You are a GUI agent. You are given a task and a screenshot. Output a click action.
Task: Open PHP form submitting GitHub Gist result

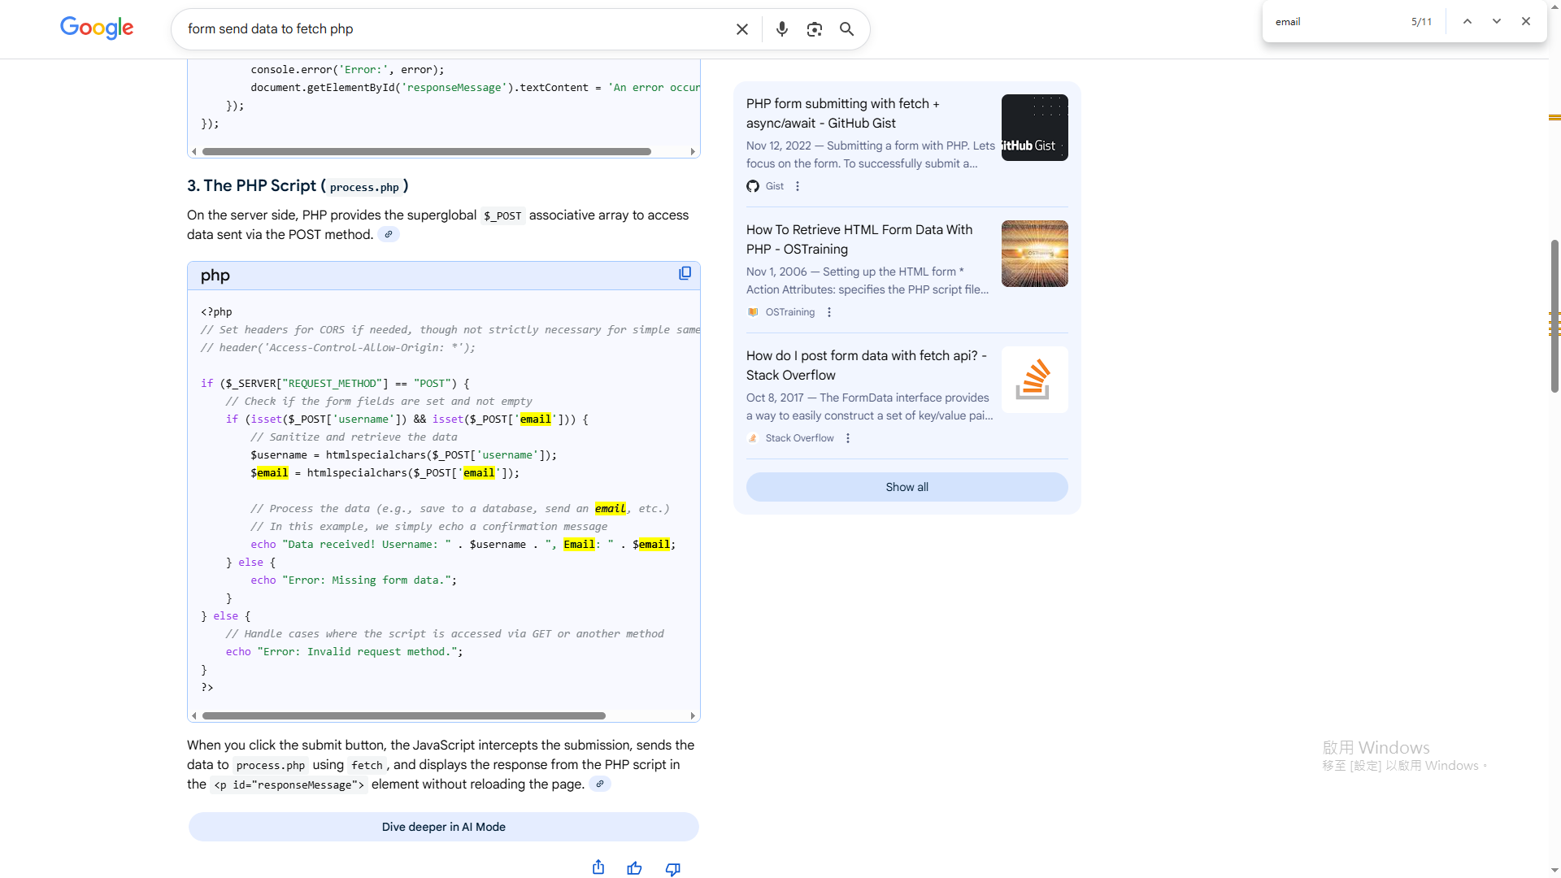(842, 113)
